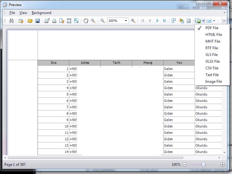The width and height of the screenshot is (232, 174).
Task: Click the Page 1 of 387 status text
Action: pos(15,164)
